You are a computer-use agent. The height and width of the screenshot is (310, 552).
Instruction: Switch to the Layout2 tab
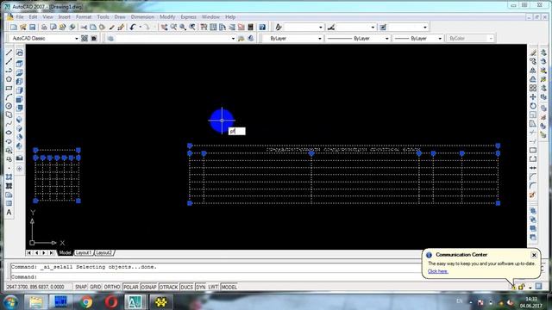pos(103,252)
